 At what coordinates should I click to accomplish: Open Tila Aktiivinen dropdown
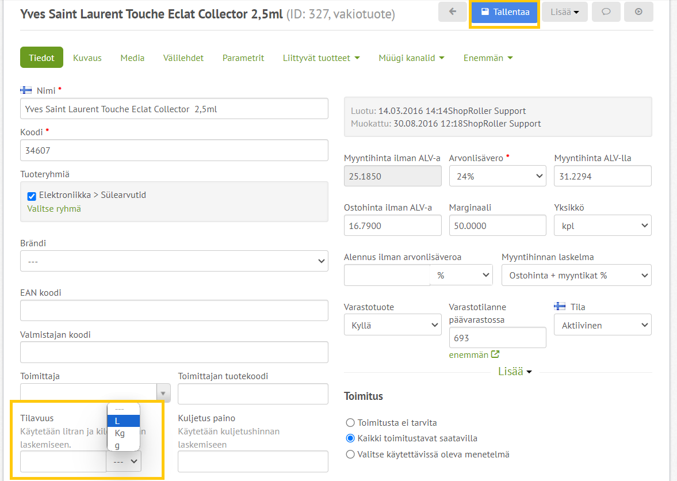click(602, 325)
